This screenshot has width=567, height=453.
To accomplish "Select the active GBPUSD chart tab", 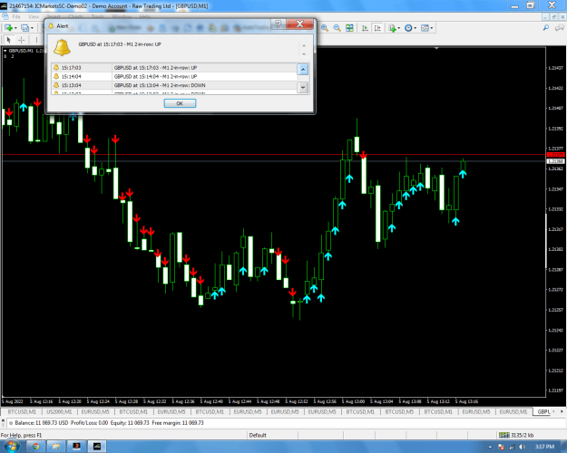I will click(x=543, y=412).
